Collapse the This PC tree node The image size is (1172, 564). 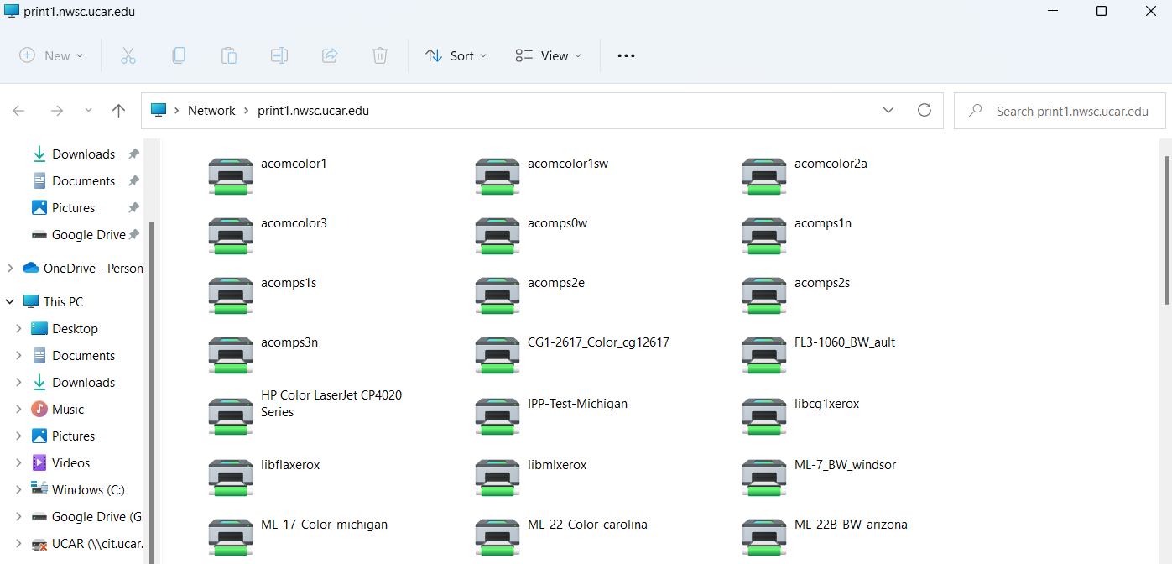point(10,302)
